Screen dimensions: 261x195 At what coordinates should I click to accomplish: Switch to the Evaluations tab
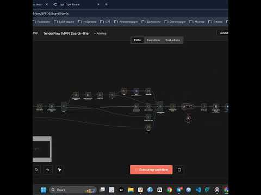(x=172, y=40)
